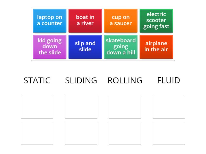The width and height of the screenshot is (206, 154).
Task: Click the bottom drop zone under FLUID
Action: (x=169, y=133)
